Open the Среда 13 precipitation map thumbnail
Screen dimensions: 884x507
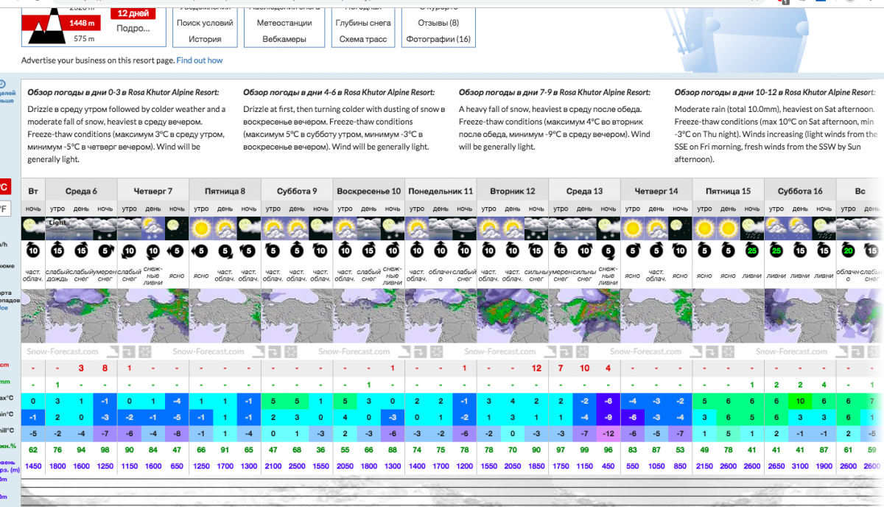coord(585,317)
